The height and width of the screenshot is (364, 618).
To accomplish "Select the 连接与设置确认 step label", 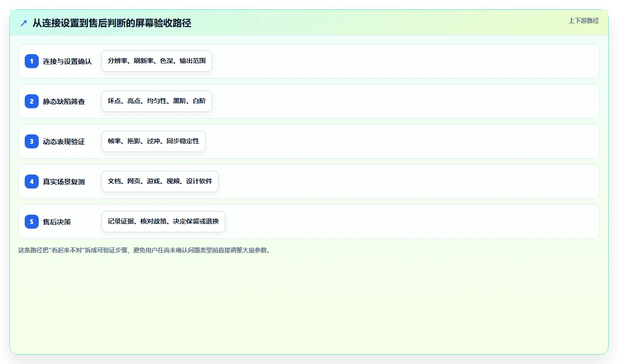I will click(x=68, y=62).
